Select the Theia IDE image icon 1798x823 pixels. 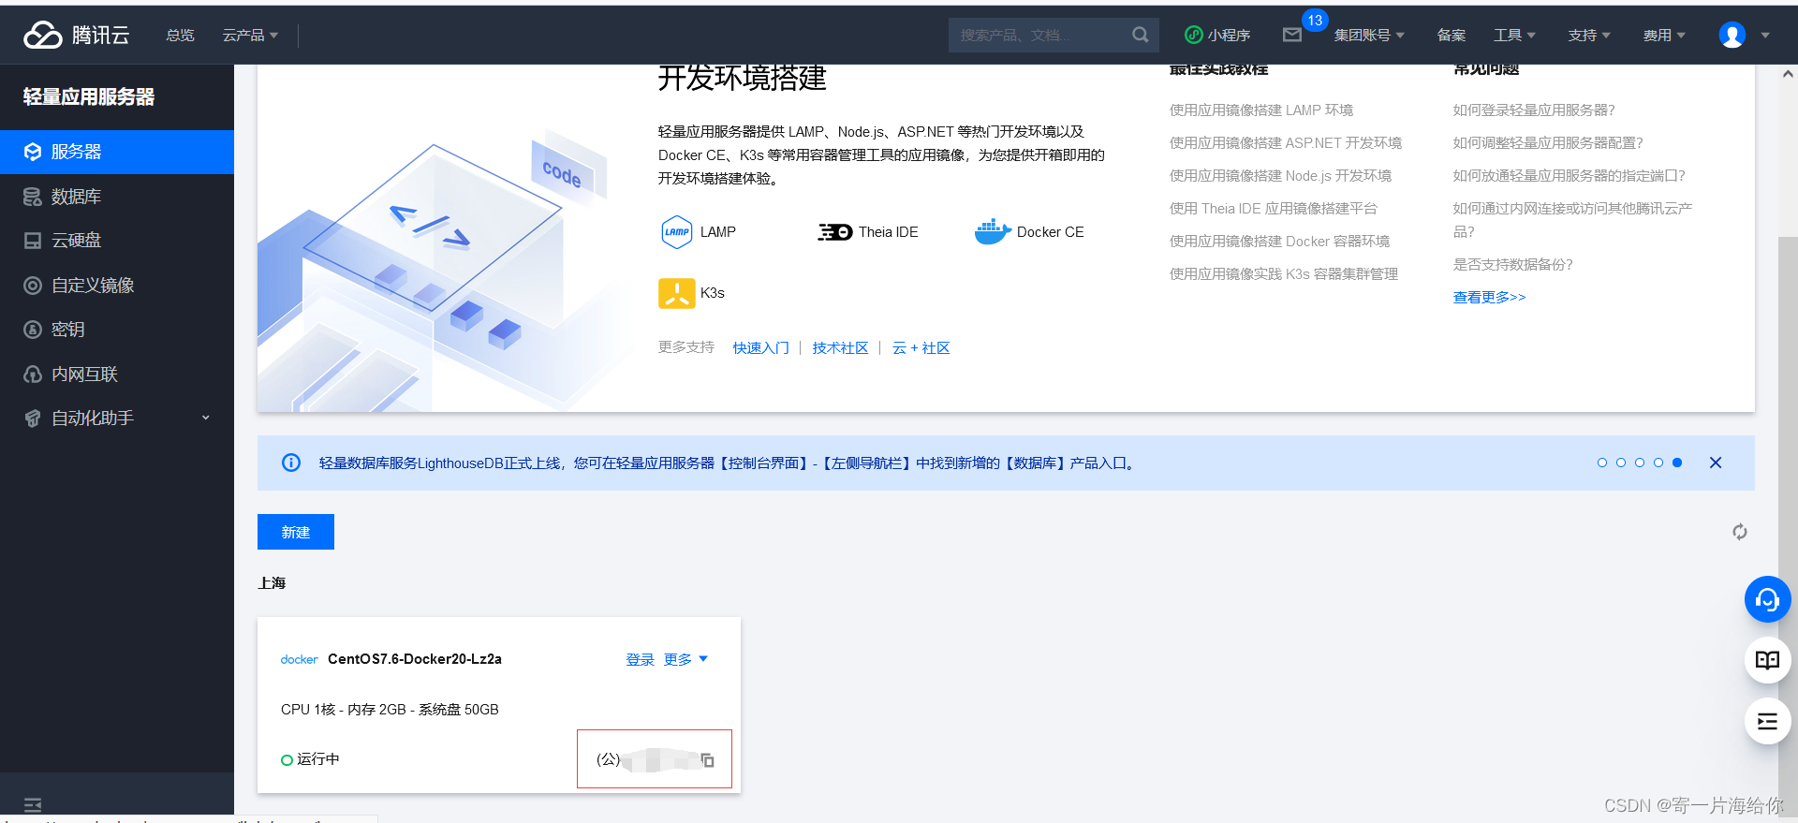coord(835,232)
